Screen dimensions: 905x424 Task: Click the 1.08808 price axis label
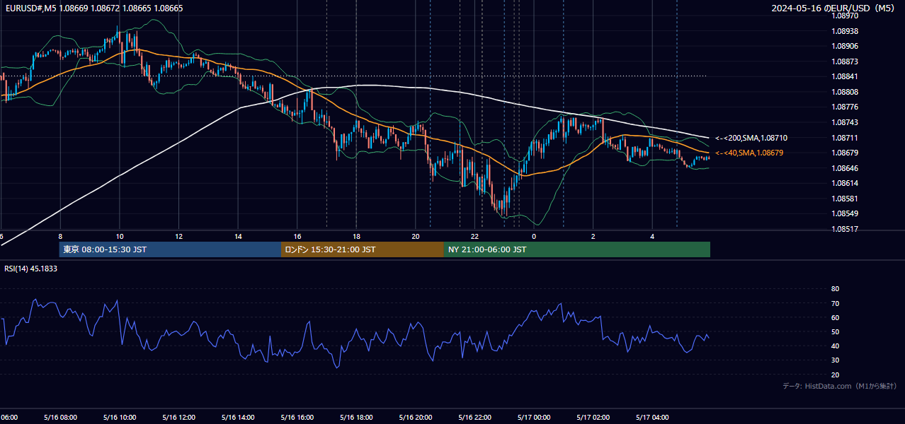pyautogui.click(x=845, y=92)
